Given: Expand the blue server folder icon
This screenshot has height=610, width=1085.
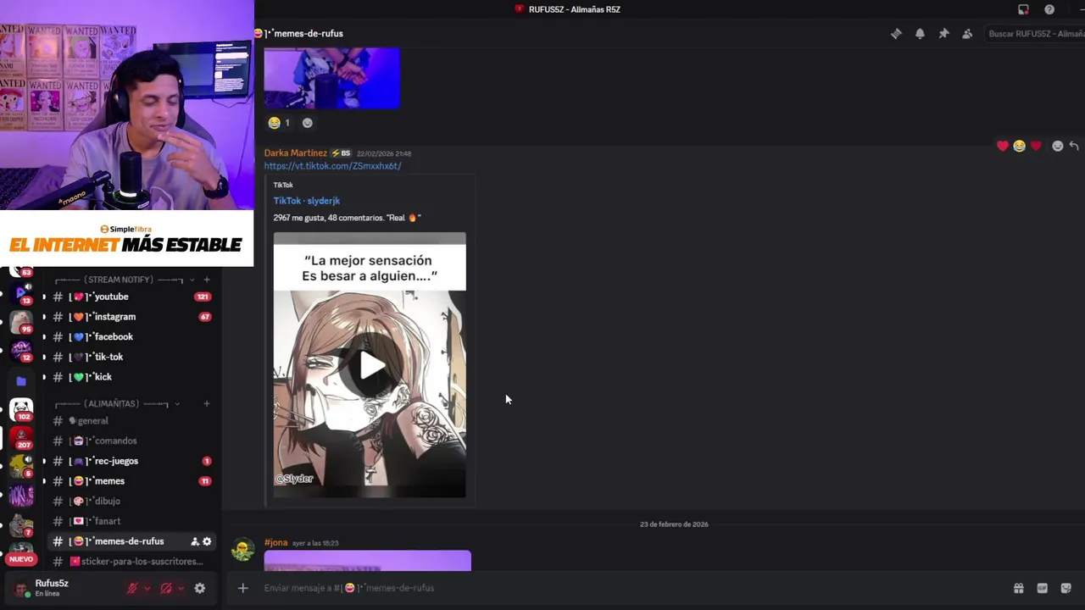Looking at the screenshot, I should (21, 381).
